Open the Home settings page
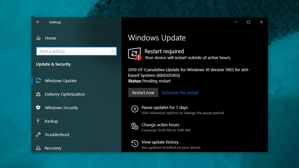This screenshot has height=168, width=299. pos(50,38)
